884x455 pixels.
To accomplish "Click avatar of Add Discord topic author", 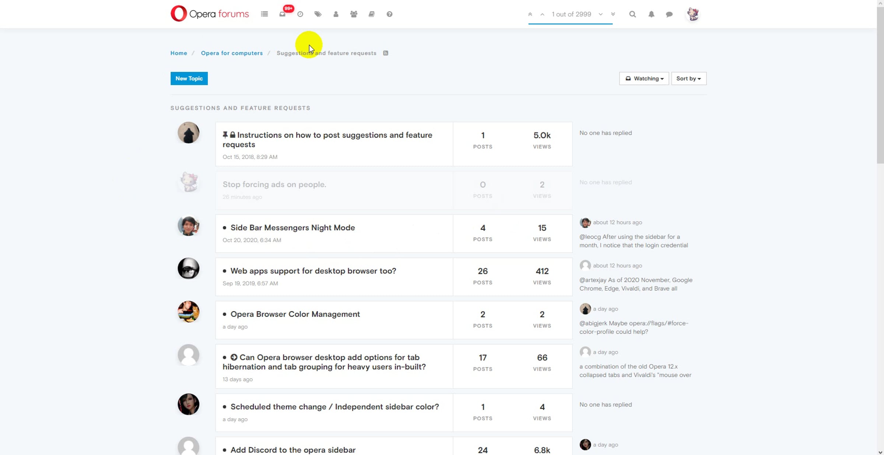I will [188, 446].
